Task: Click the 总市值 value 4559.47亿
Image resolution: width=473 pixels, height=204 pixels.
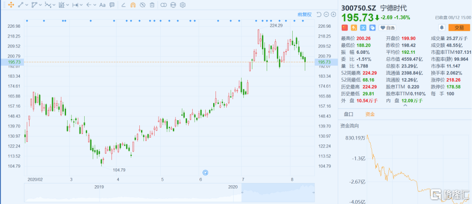Action: point(413,59)
